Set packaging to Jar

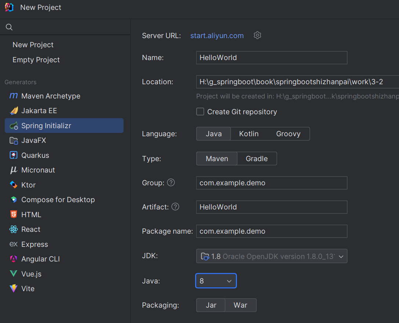tap(211, 305)
